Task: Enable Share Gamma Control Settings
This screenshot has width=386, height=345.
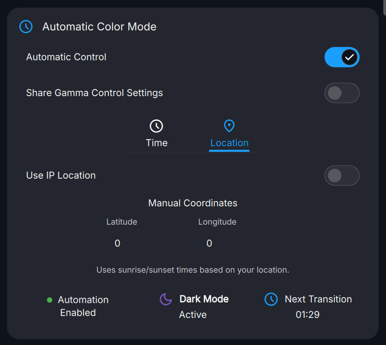Action: point(342,93)
